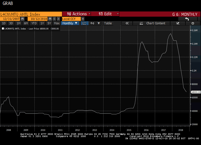Viewport: 201px width, 145px height.
Task: Step date range forward with right arrow
Action: (x=58, y=19)
